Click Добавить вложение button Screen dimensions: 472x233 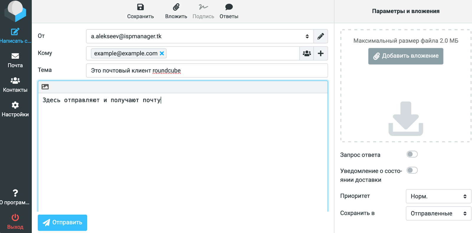click(406, 56)
